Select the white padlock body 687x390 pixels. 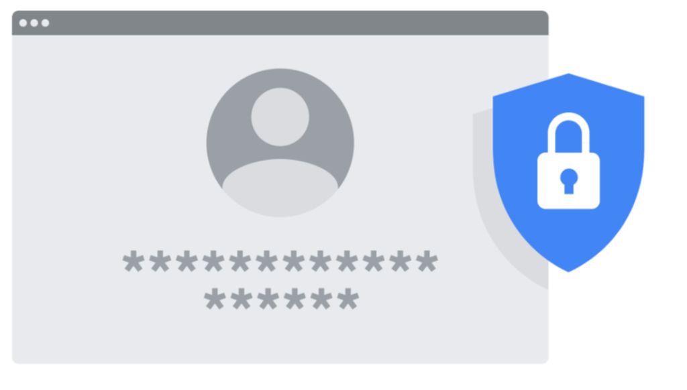click(x=568, y=181)
